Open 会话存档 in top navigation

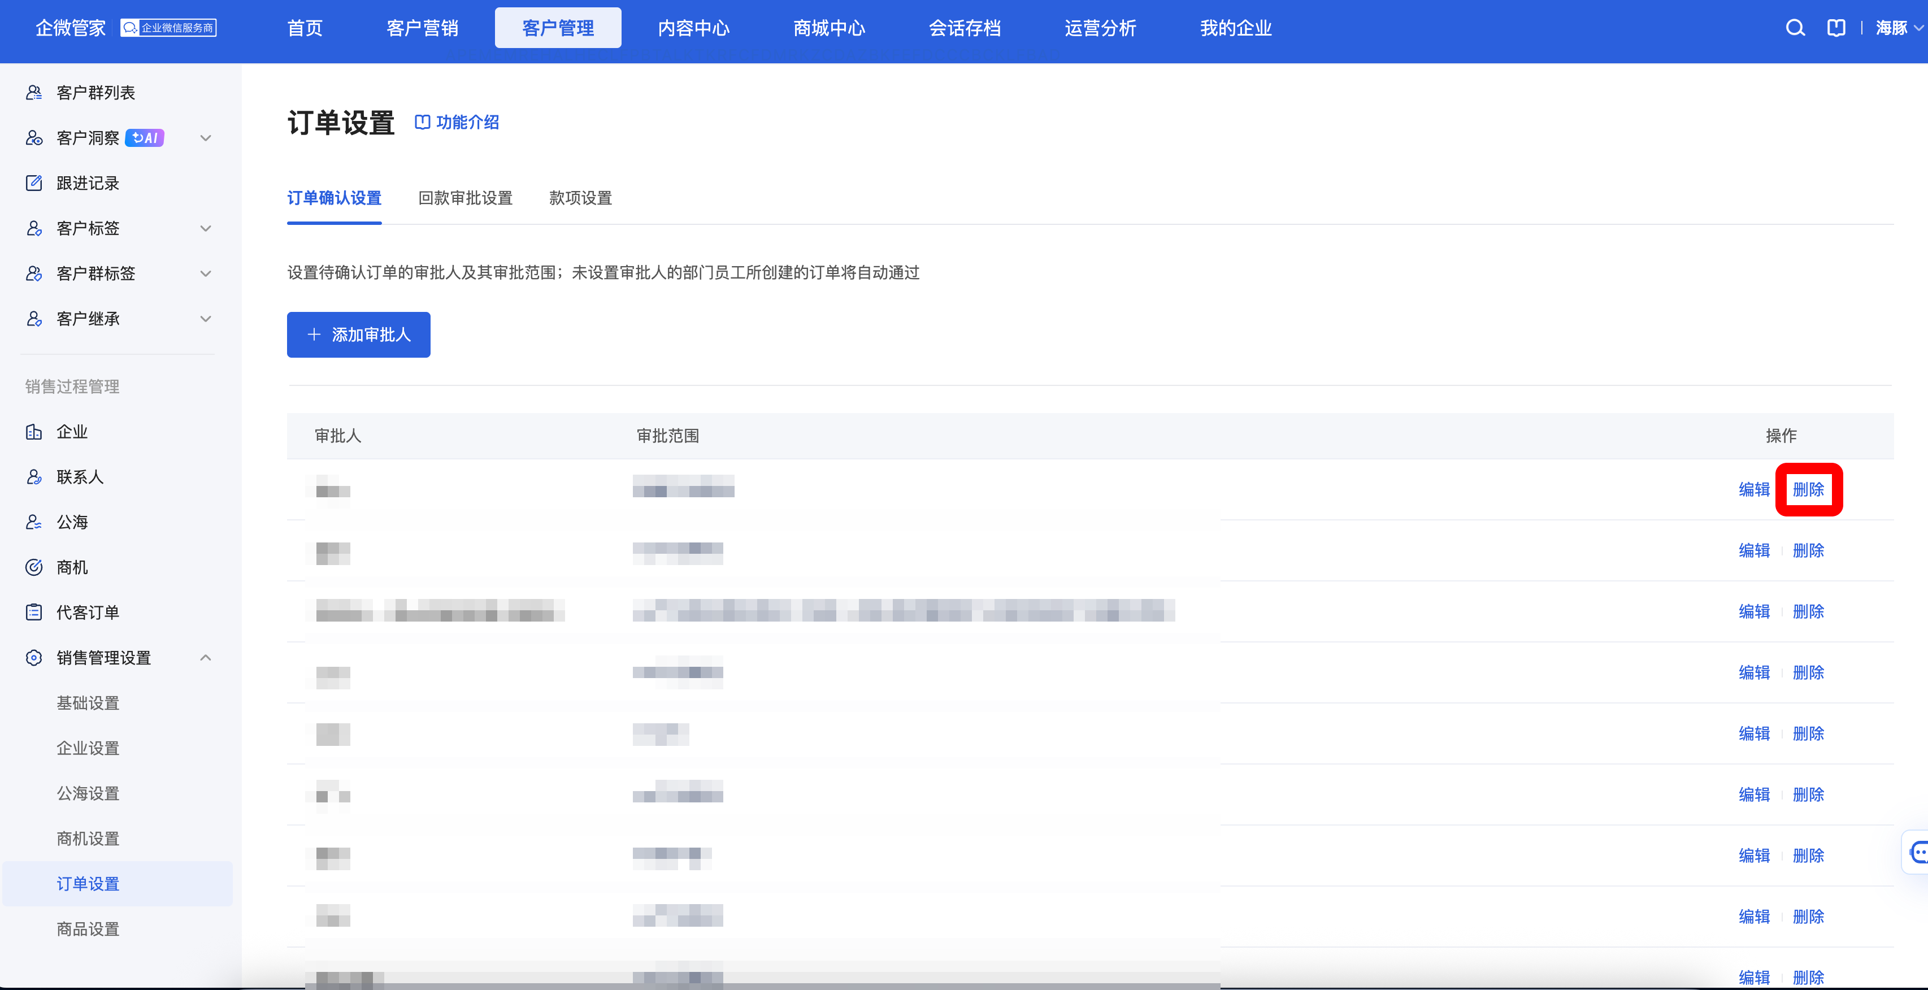click(965, 28)
